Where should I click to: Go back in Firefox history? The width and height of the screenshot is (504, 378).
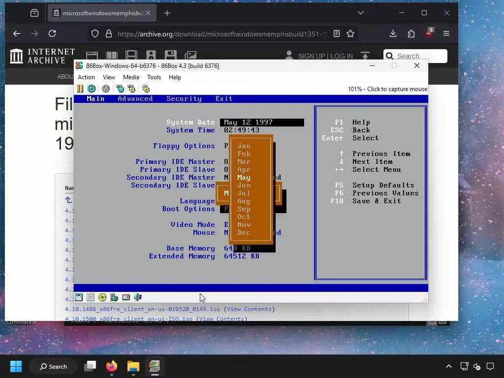17,33
